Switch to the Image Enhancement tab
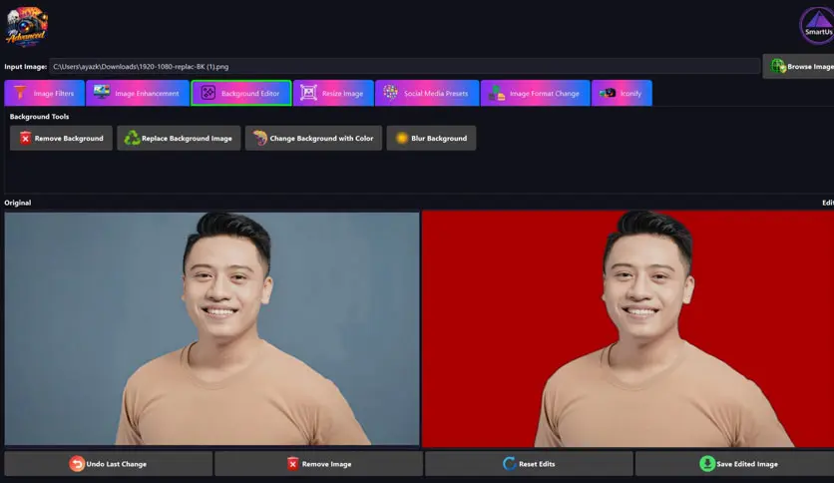The image size is (834, 483). [138, 93]
